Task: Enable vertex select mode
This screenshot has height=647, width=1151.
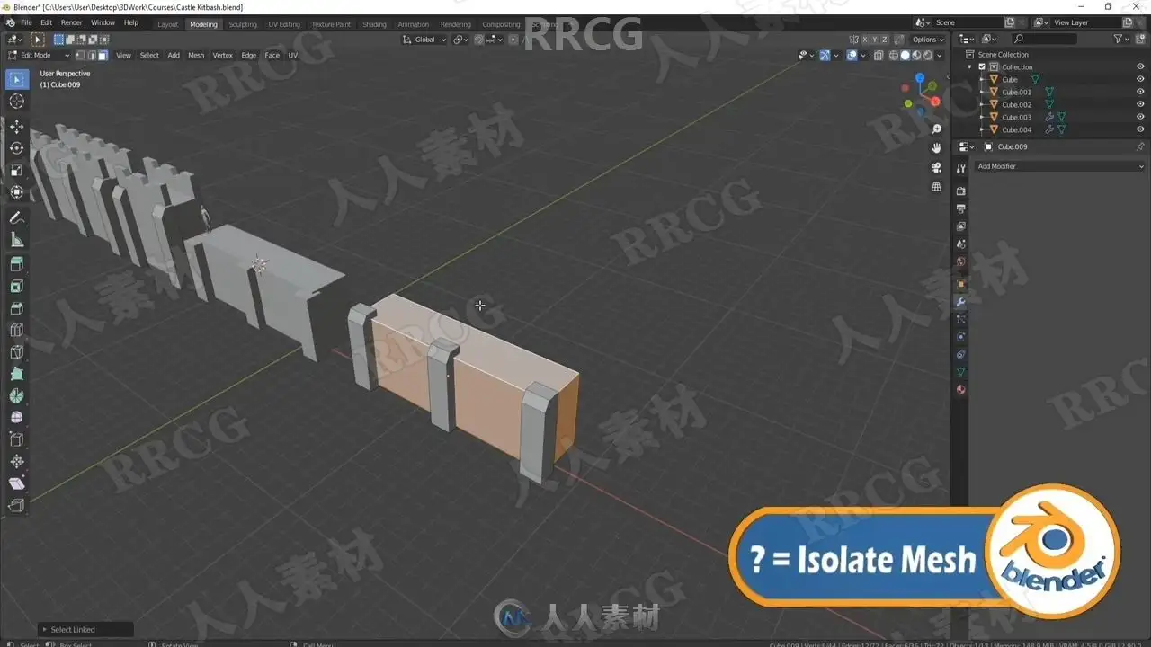Action: 79,55
